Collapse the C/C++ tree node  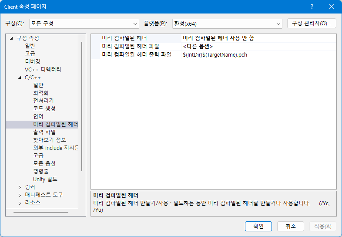[20, 78]
